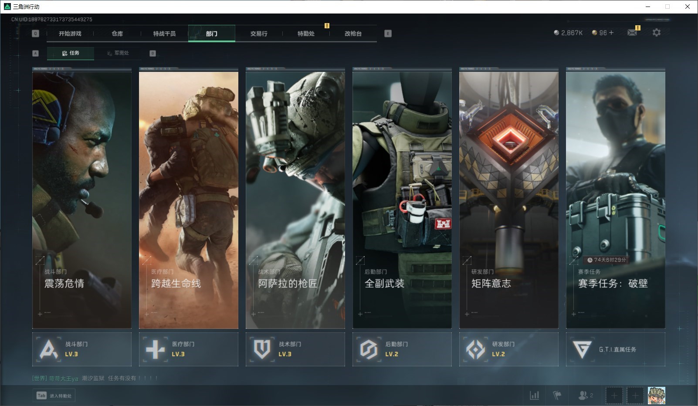Open the mail envelope icon
The height and width of the screenshot is (406, 698).
632,33
